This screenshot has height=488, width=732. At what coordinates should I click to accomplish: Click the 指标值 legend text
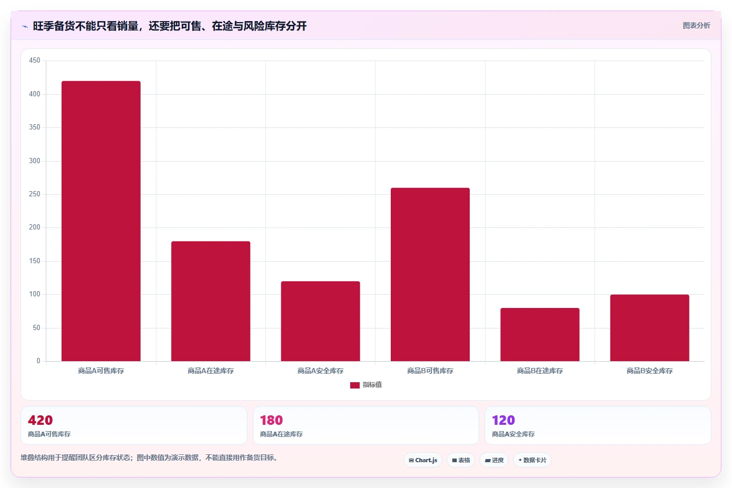tap(372, 385)
